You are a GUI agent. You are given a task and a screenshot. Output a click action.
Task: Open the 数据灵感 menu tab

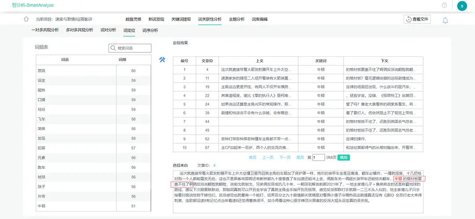tap(134, 19)
